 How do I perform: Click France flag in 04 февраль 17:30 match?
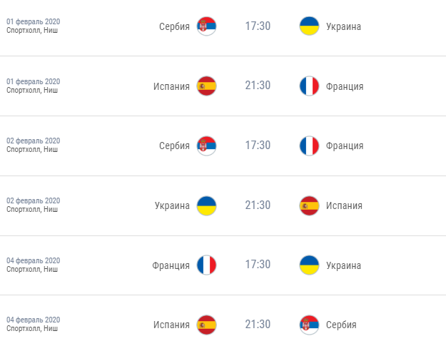pos(206,265)
